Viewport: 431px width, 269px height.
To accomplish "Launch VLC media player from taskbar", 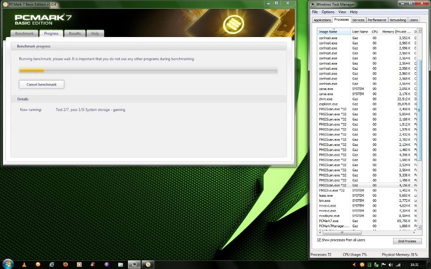I will 24,264.
